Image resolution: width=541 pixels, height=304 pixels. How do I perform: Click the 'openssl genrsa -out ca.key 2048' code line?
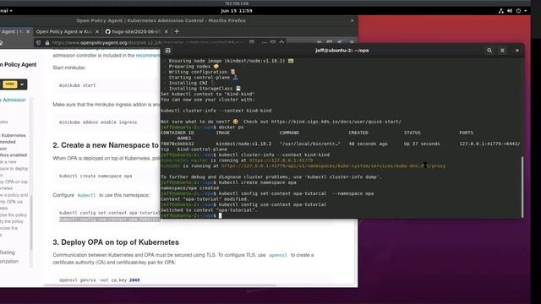100,280
